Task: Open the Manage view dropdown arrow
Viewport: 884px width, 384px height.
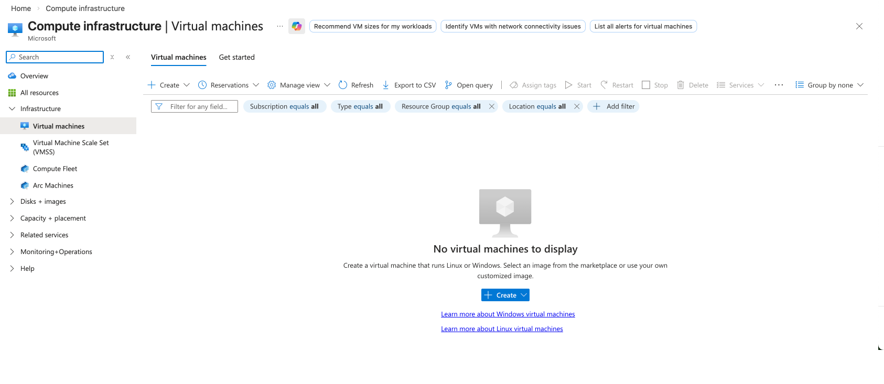Action: tap(327, 85)
